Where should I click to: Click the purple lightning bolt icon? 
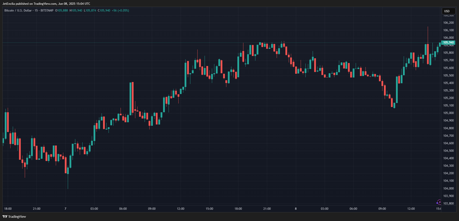click(439, 202)
